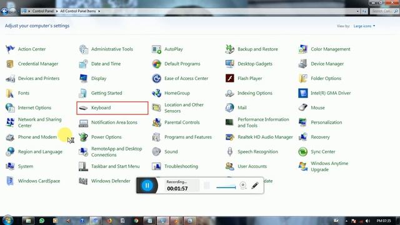Click Ease of Access Center icon
The width and height of the screenshot is (400, 225).
[156, 79]
